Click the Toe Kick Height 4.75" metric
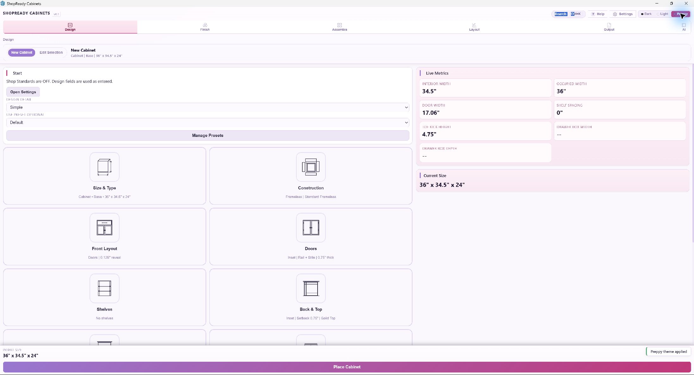694x375 pixels. point(485,131)
